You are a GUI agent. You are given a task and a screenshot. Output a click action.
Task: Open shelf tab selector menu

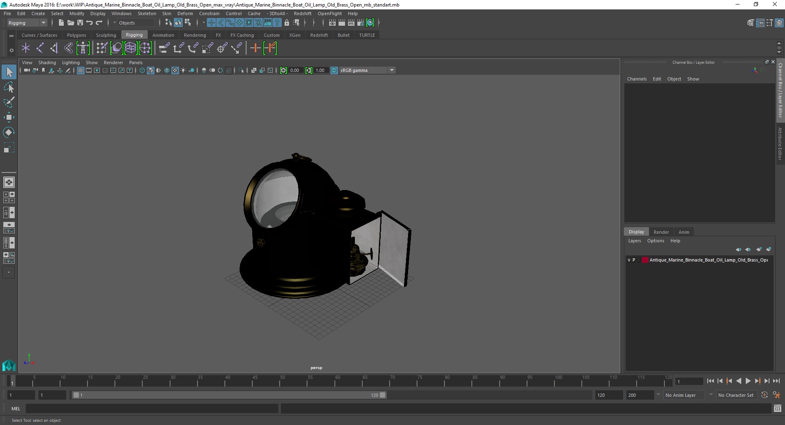coord(11,36)
